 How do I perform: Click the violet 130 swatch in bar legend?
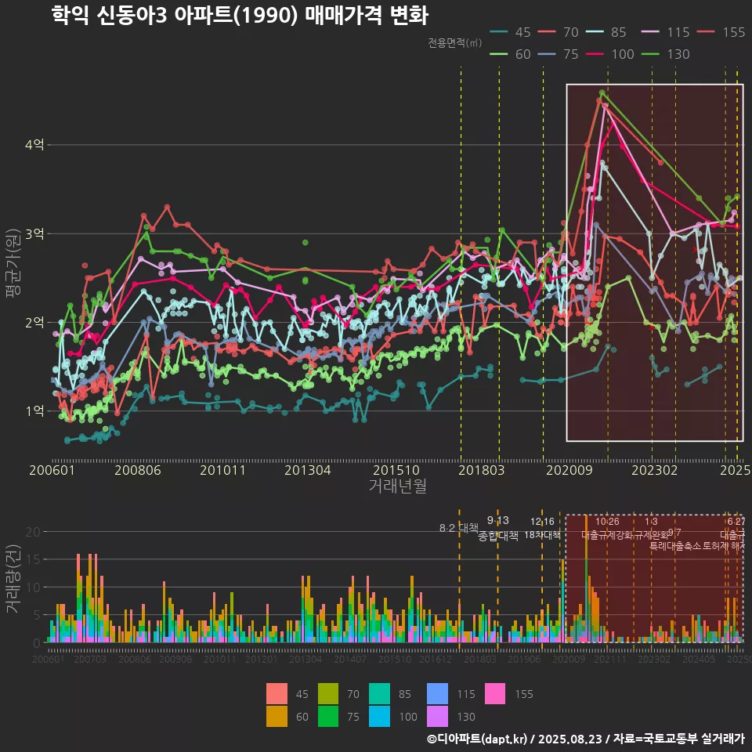click(437, 716)
